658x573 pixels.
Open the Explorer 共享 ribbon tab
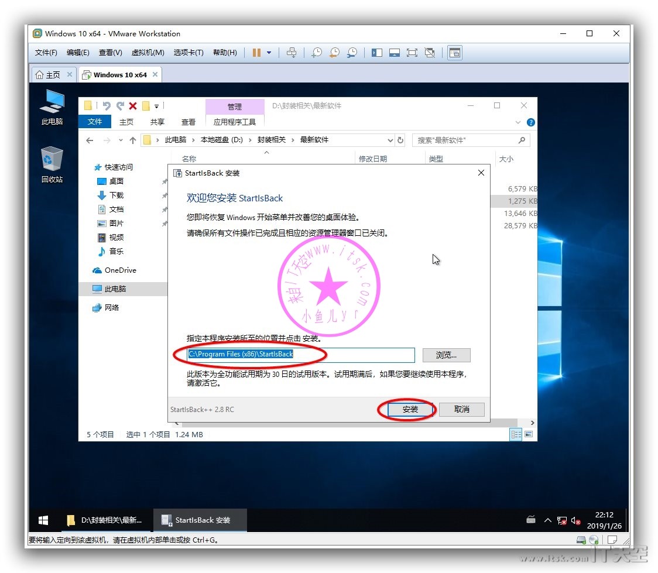click(157, 122)
